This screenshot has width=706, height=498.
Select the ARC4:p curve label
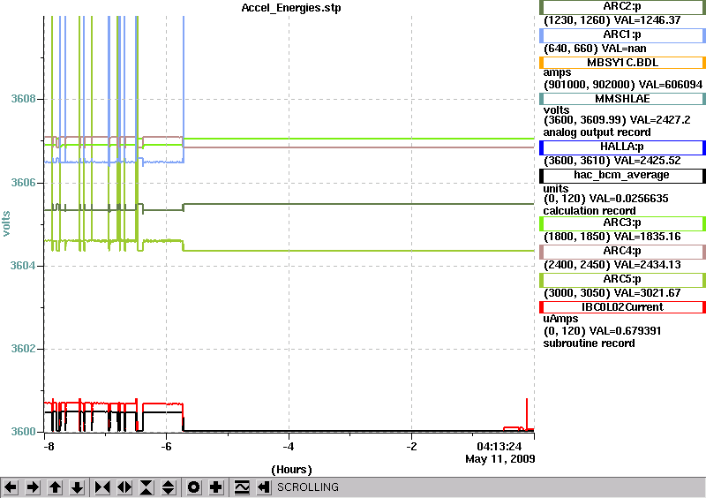pos(622,251)
